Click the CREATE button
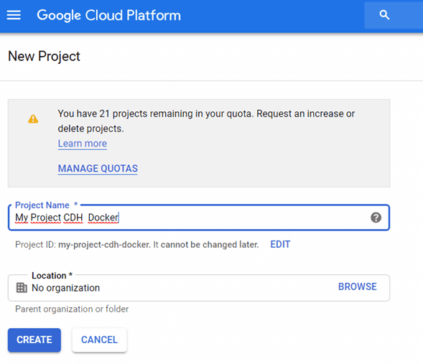The height and width of the screenshot is (364, 423). pos(34,340)
